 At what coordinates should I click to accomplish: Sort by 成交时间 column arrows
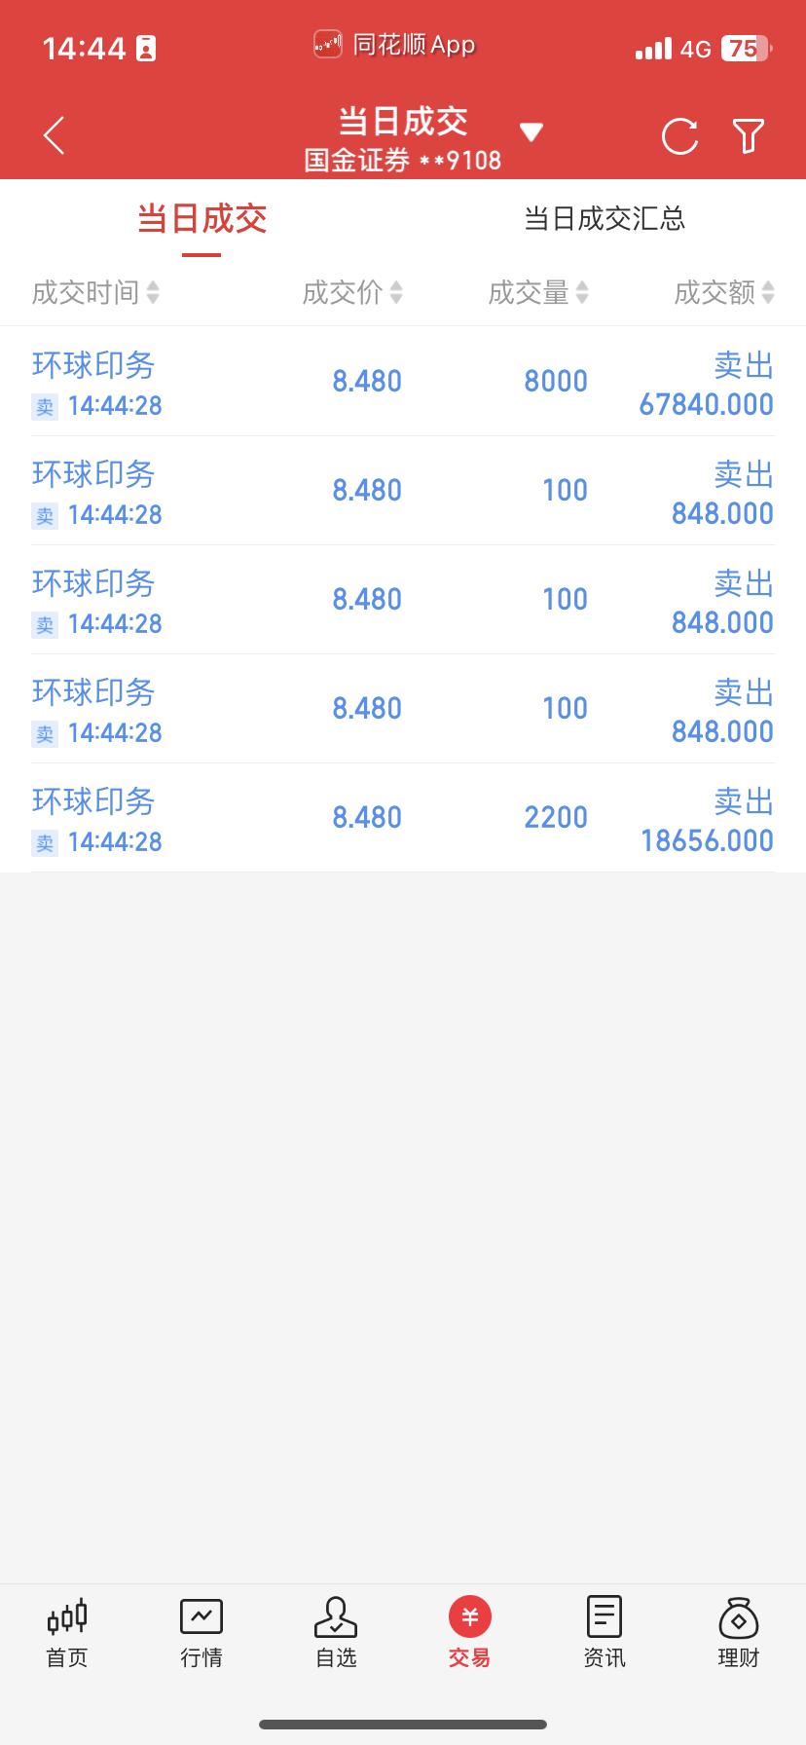click(153, 292)
